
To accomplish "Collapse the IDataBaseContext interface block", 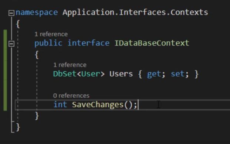I will [x=11, y=44].
